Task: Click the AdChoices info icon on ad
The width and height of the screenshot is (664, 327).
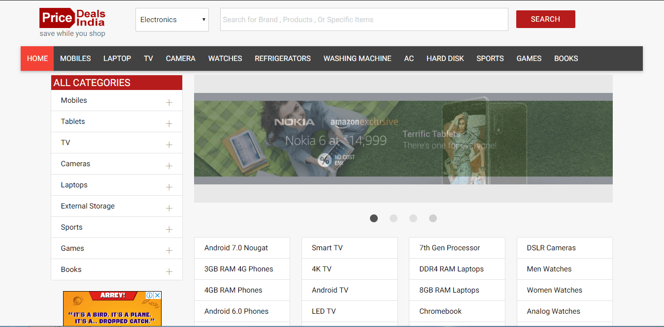Action: [150, 295]
